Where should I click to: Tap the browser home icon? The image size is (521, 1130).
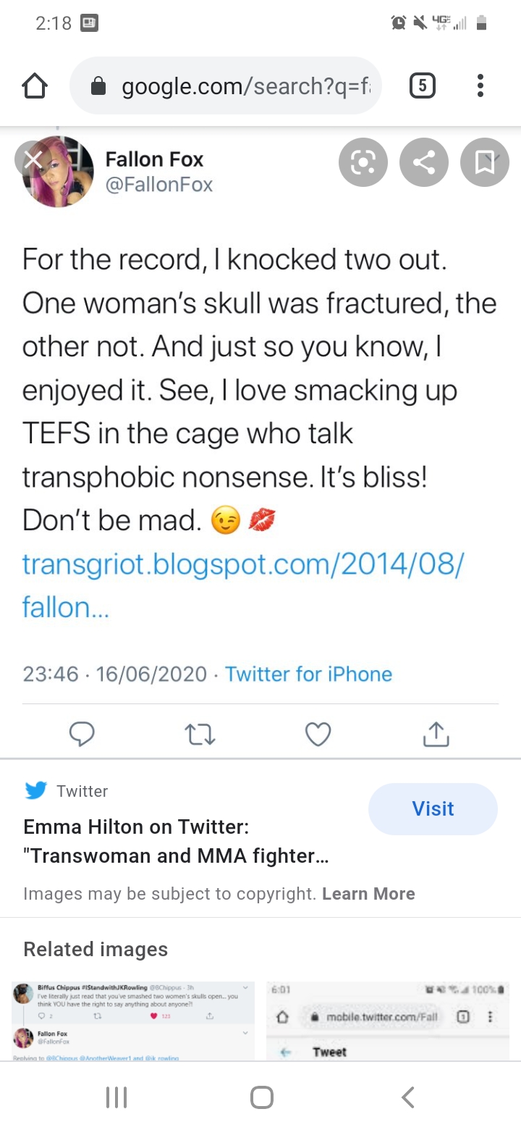pyautogui.click(x=35, y=87)
